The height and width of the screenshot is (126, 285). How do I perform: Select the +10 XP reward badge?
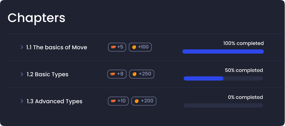pos(118,101)
